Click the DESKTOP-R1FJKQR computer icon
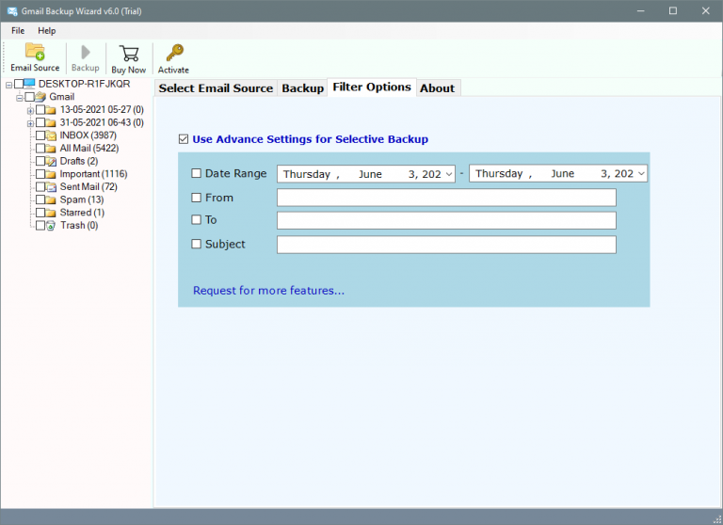The height and width of the screenshot is (525, 723). (x=29, y=84)
